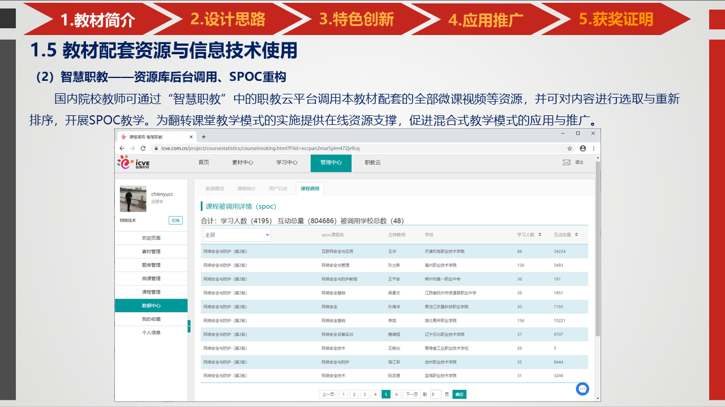Open 我的收藏 in the sidebar

pyautogui.click(x=151, y=319)
